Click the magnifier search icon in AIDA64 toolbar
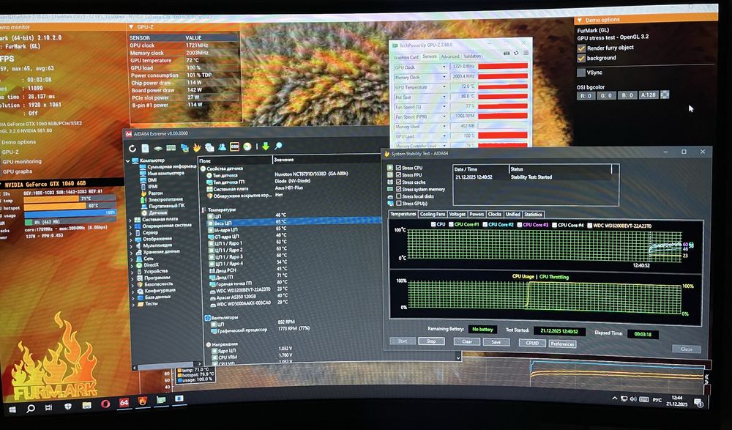The image size is (732, 430). [x=278, y=147]
